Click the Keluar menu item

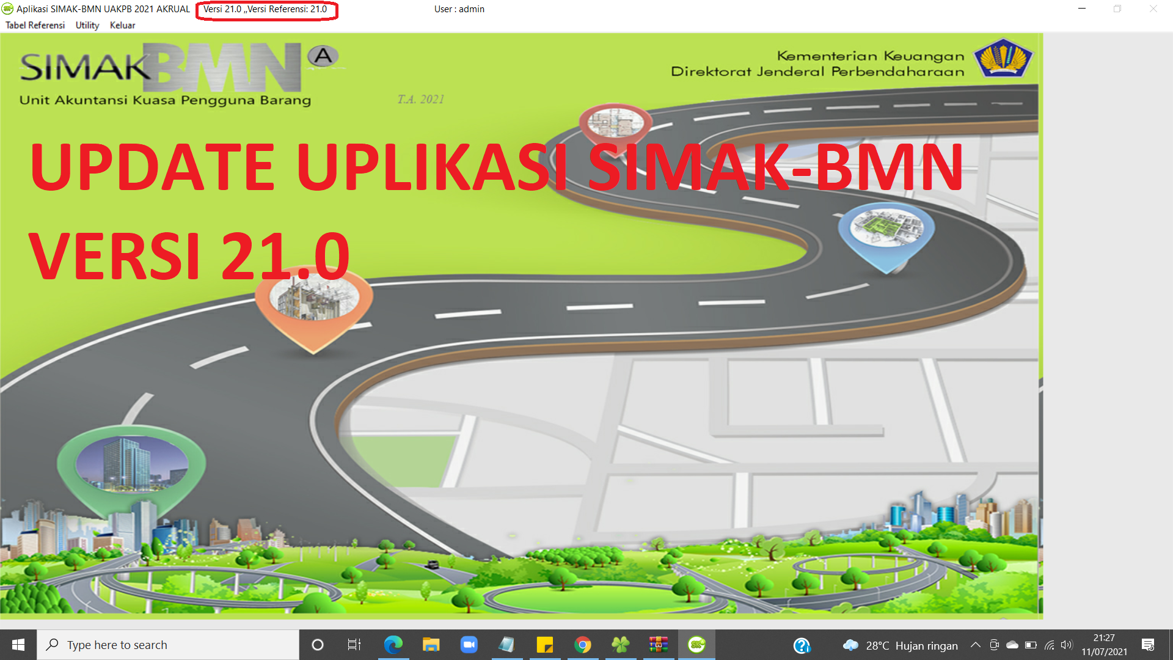[x=122, y=25]
